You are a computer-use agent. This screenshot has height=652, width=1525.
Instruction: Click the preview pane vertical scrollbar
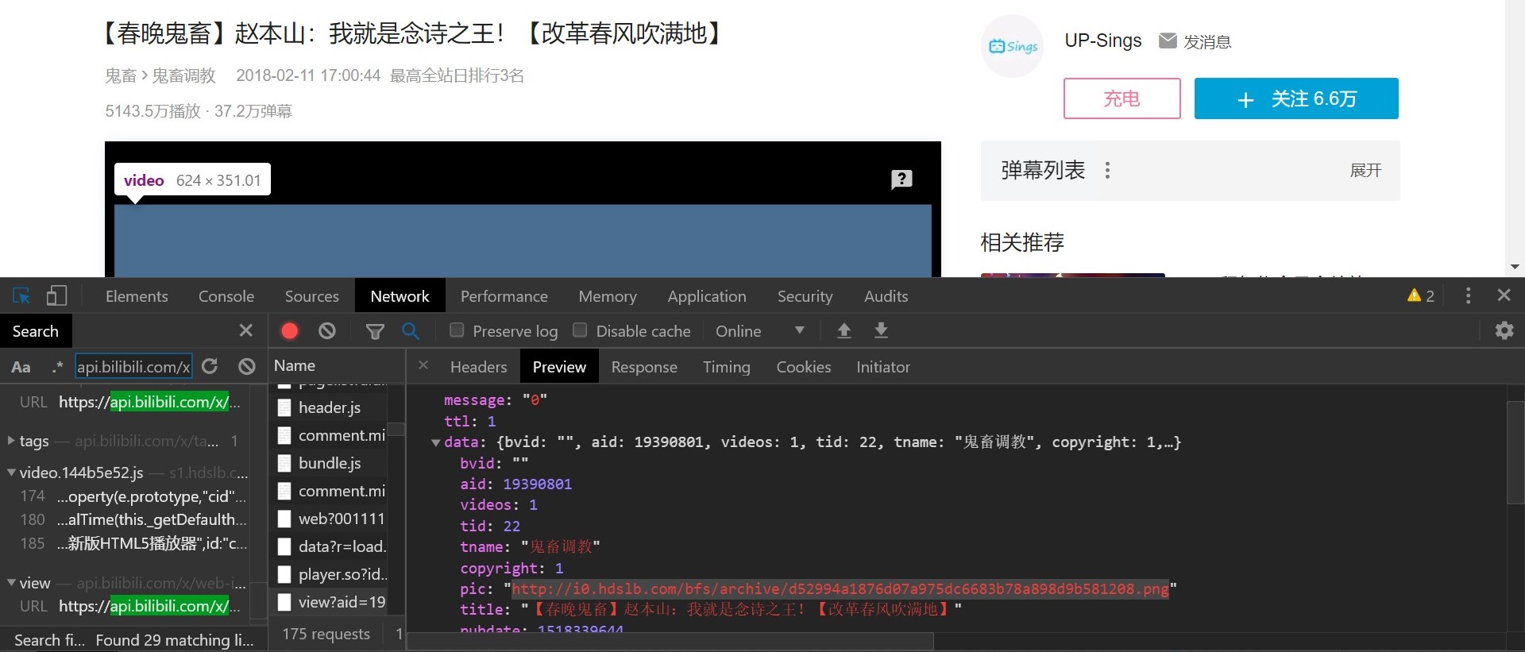point(1515,453)
